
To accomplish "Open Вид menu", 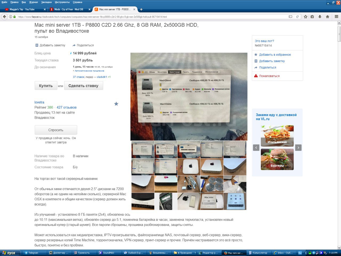I will [x=24, y=2].
